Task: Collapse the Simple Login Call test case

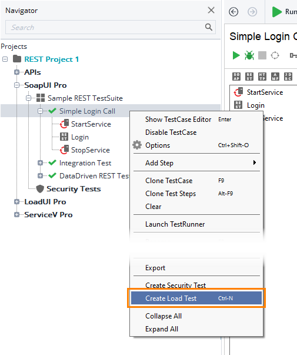Action: (x=40, y=111)
